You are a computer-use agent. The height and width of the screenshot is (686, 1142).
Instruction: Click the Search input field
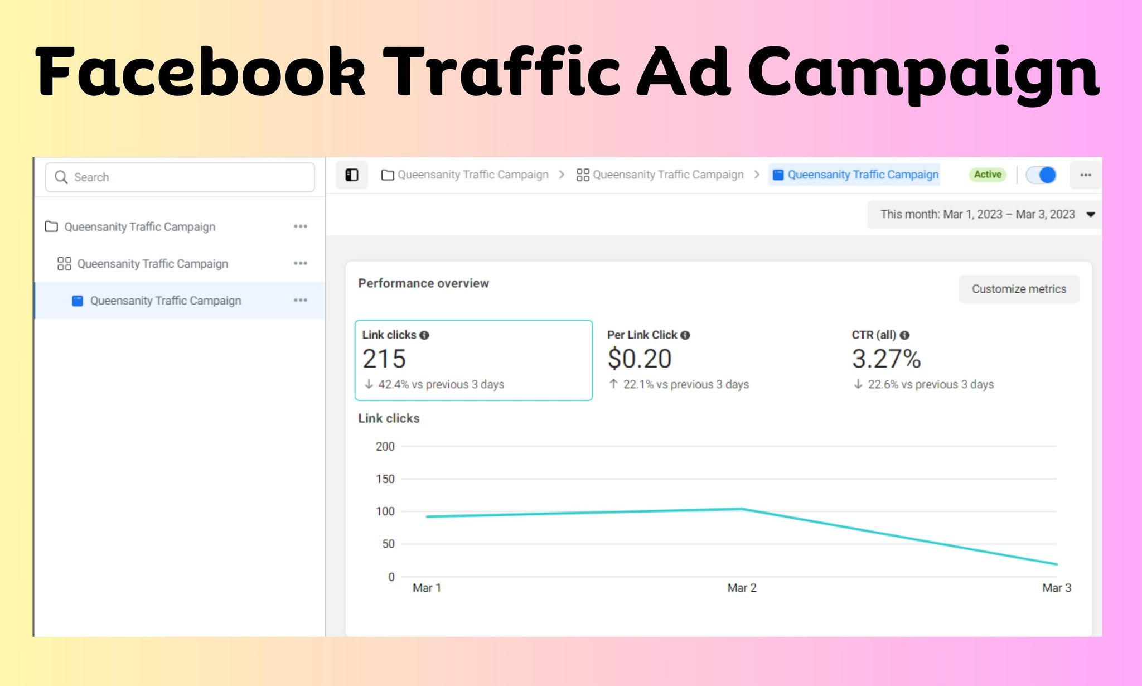pyautogui.click(x=180, y=177)
